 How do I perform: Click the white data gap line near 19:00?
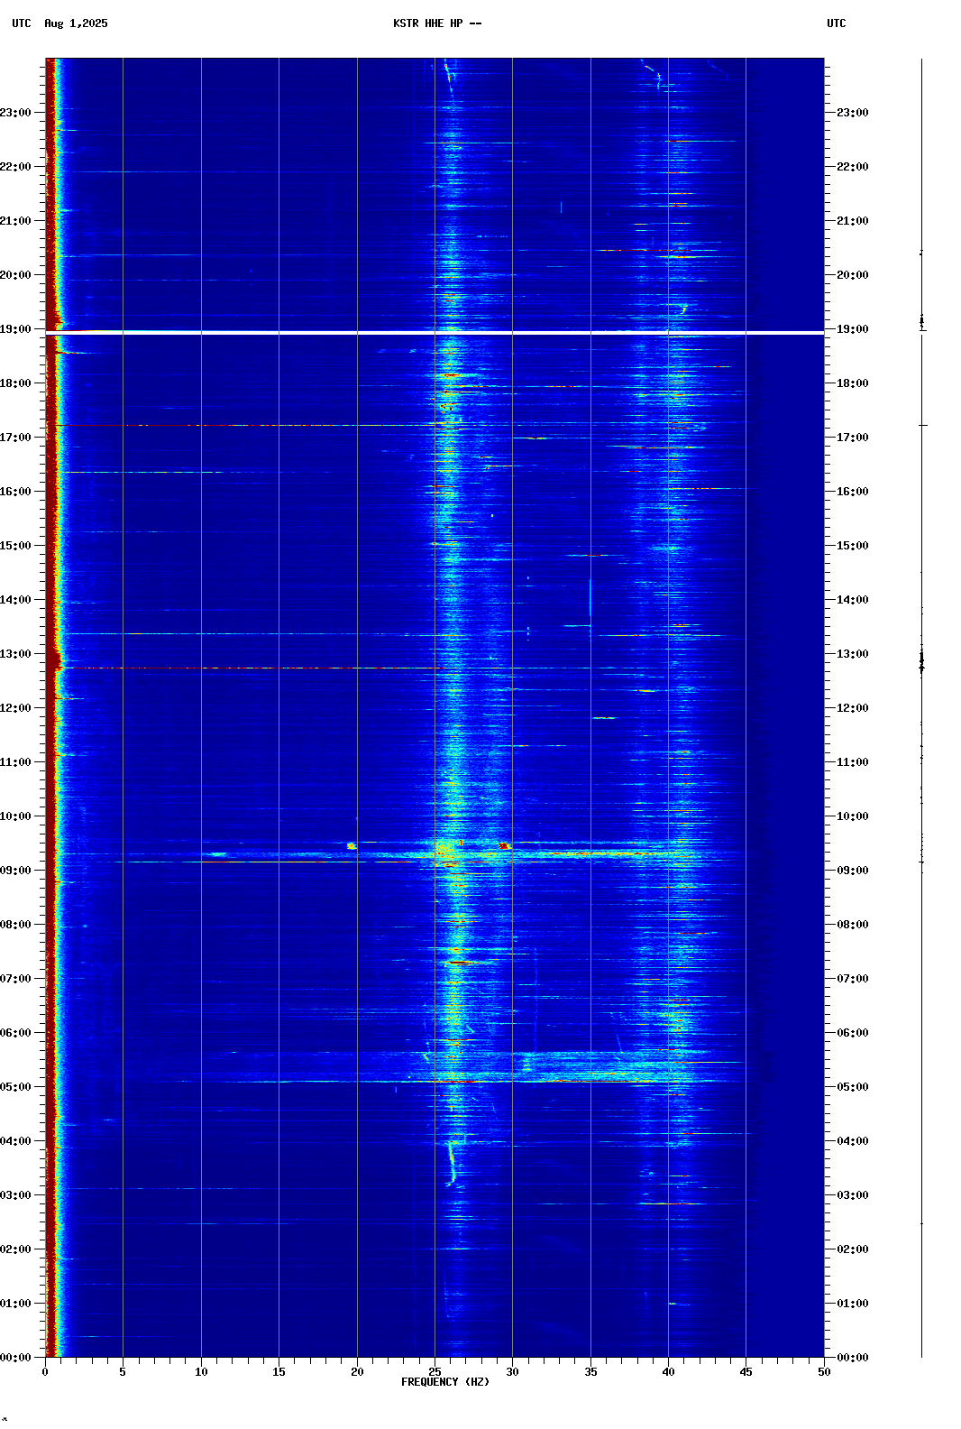pos(435,333)
